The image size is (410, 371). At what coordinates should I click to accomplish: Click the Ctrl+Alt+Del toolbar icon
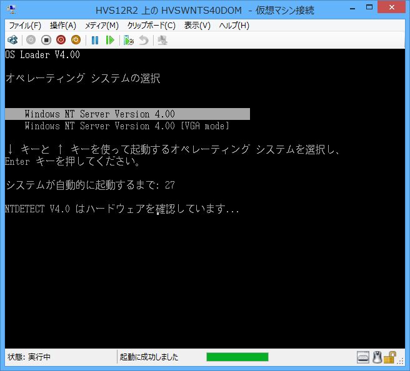pos(12,40)
